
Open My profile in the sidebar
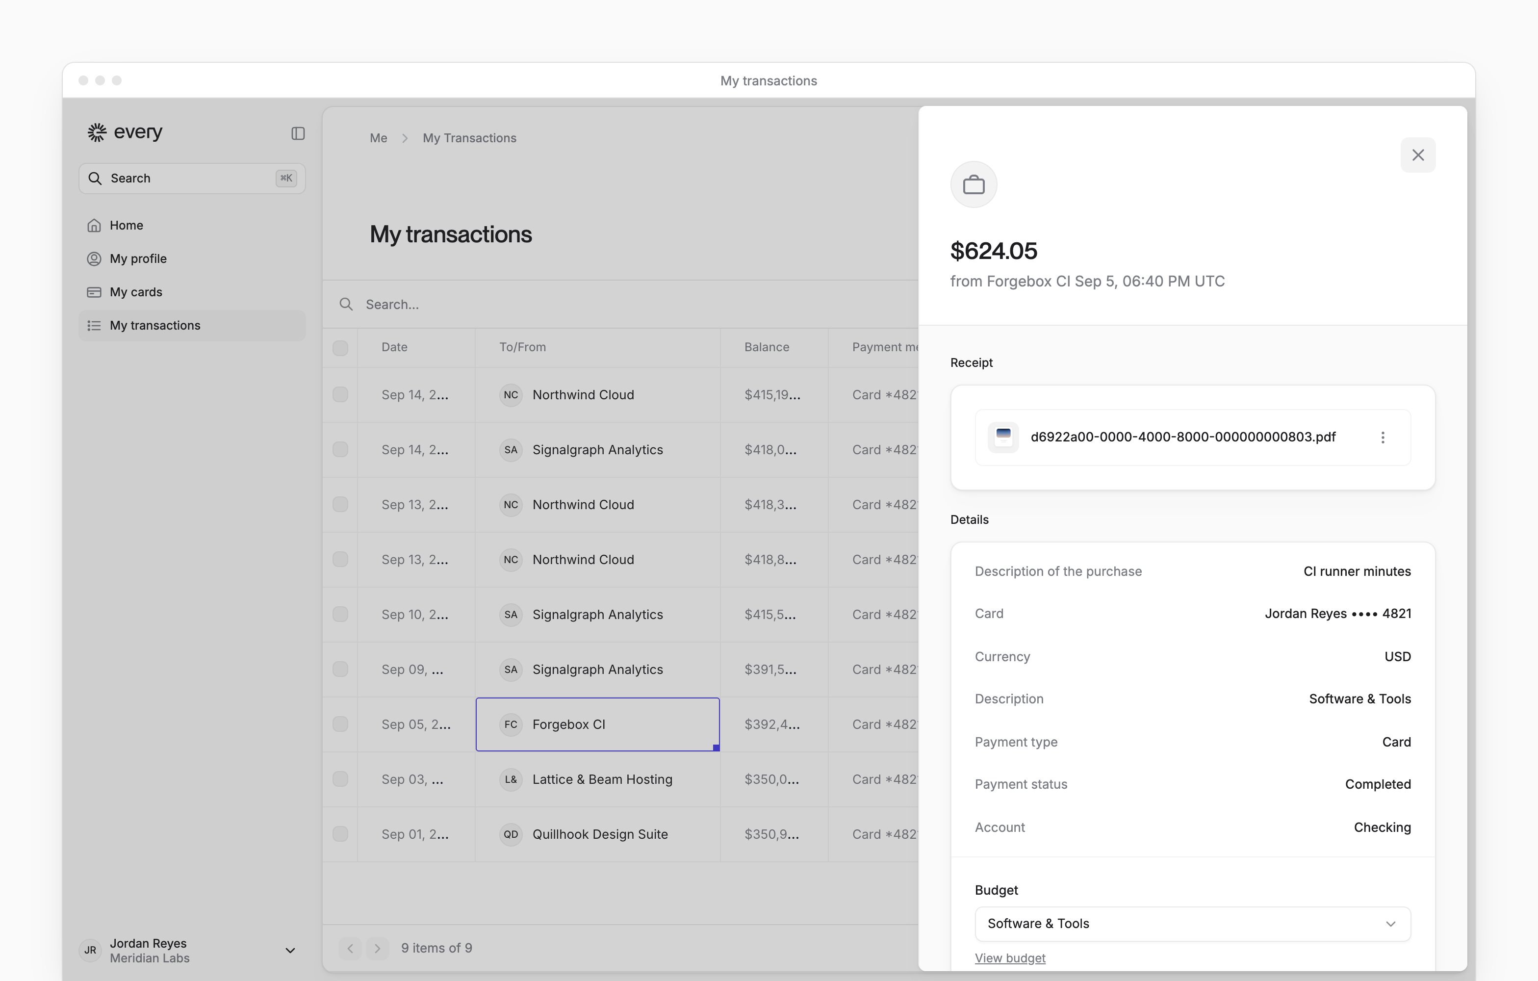(192, 258)
